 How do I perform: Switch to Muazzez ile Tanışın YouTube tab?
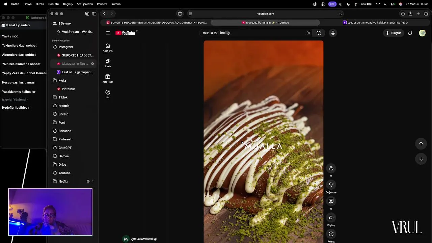(265, 23)
